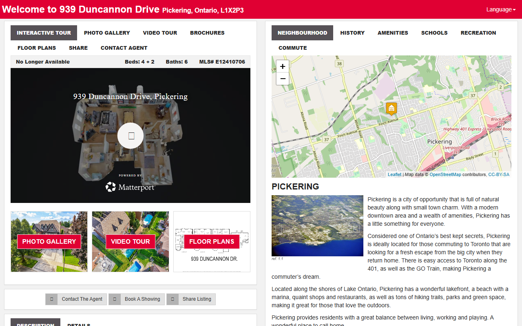Select the History tab
522x326 pixels.
click(x=352, y=33)
